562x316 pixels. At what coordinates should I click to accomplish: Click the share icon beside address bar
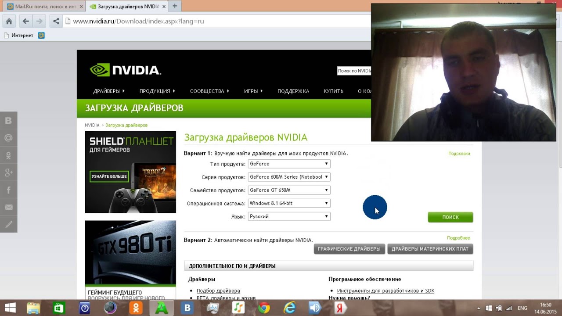56,21
